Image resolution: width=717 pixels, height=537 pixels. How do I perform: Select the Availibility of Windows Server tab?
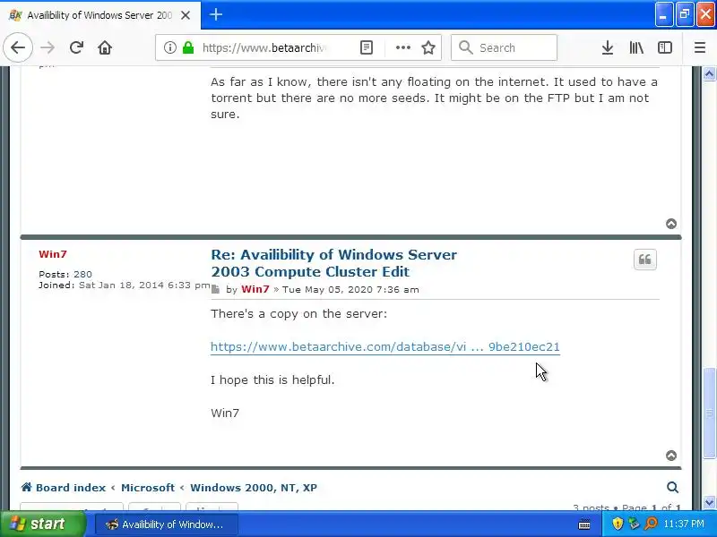(x=99, y=15)
